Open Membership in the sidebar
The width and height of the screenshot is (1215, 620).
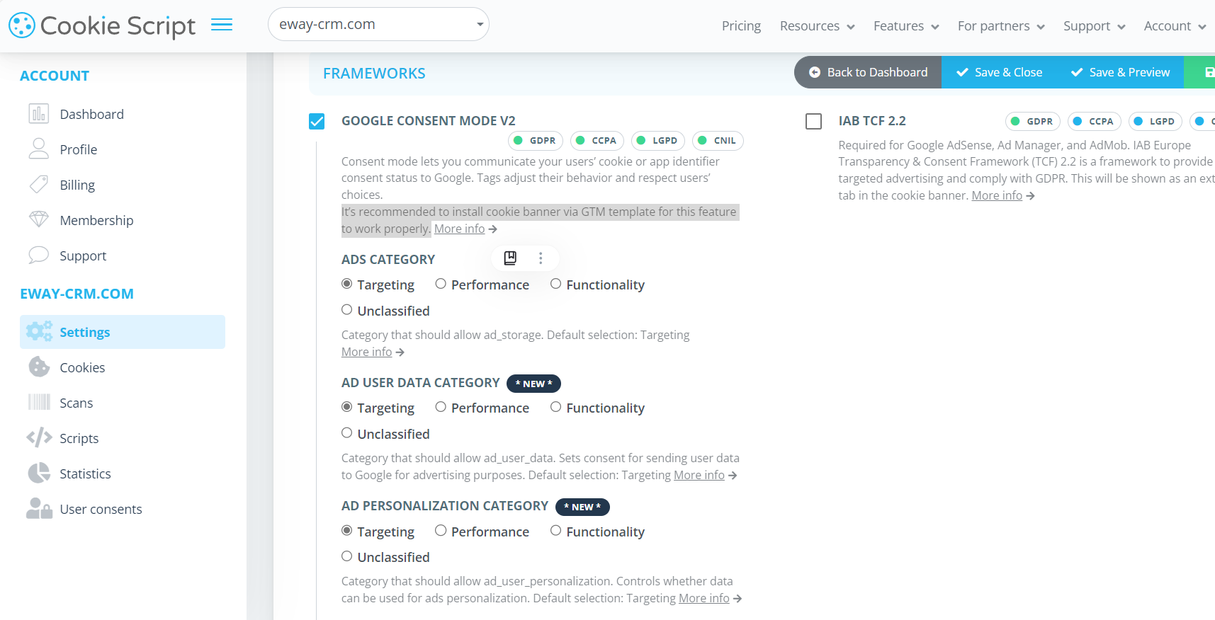click(x=96, y=220)
